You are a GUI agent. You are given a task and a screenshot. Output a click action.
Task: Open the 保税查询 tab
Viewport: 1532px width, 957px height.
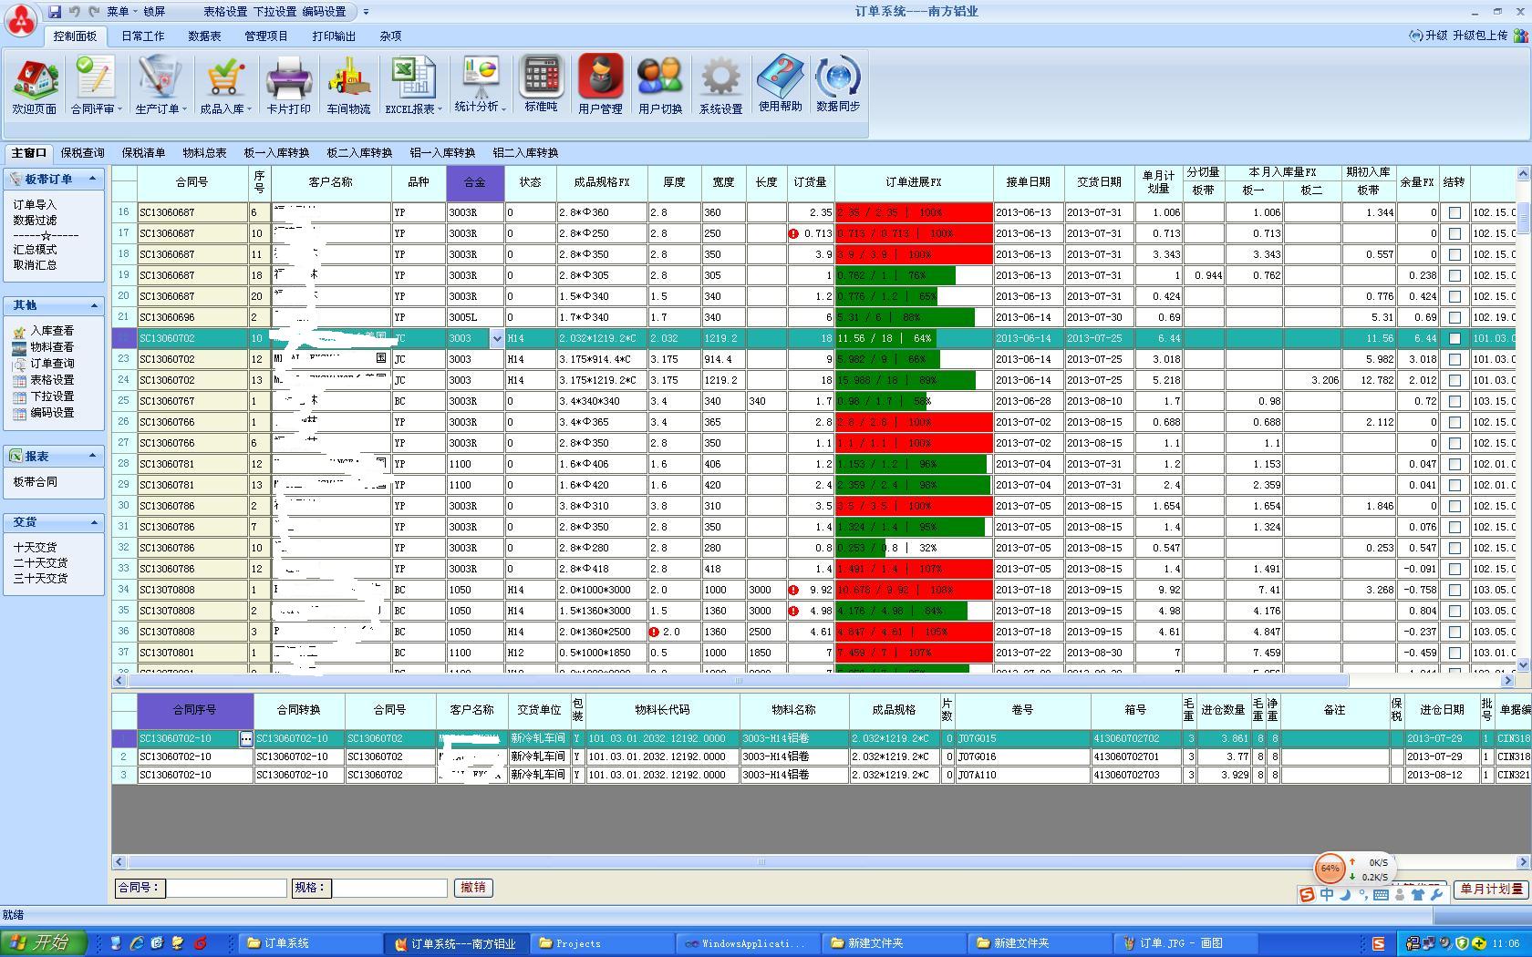click(x=82, y=153)
